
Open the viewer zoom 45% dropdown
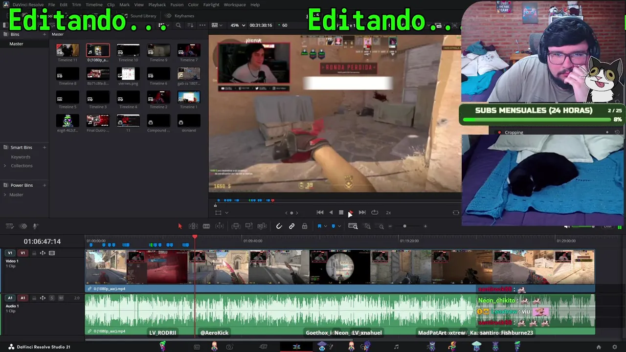(238, 25)
